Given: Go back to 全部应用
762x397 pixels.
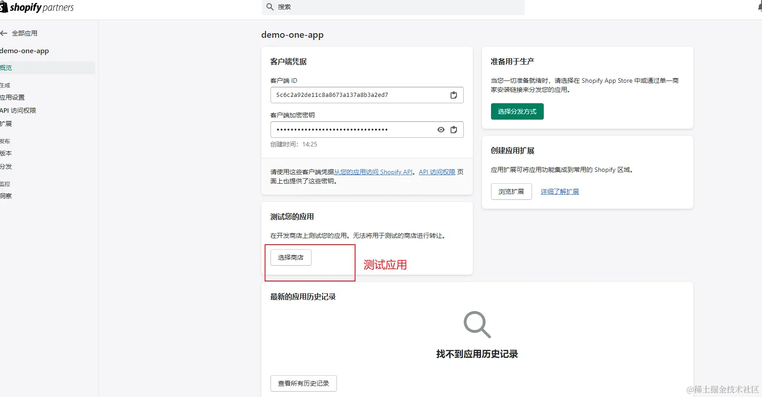Looking at the screenshot, I should 25,33.
